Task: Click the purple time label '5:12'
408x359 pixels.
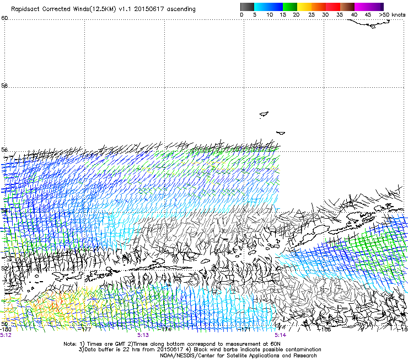Action: point(6,335)
